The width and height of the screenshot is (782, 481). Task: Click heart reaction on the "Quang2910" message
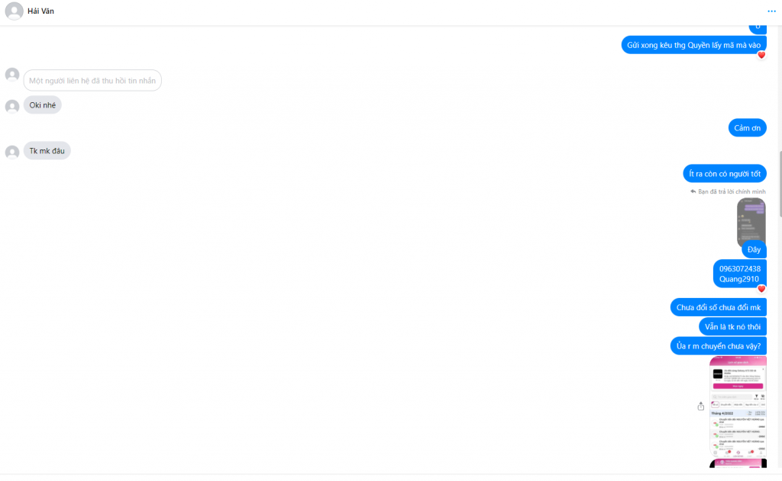[x=761, y=288]
